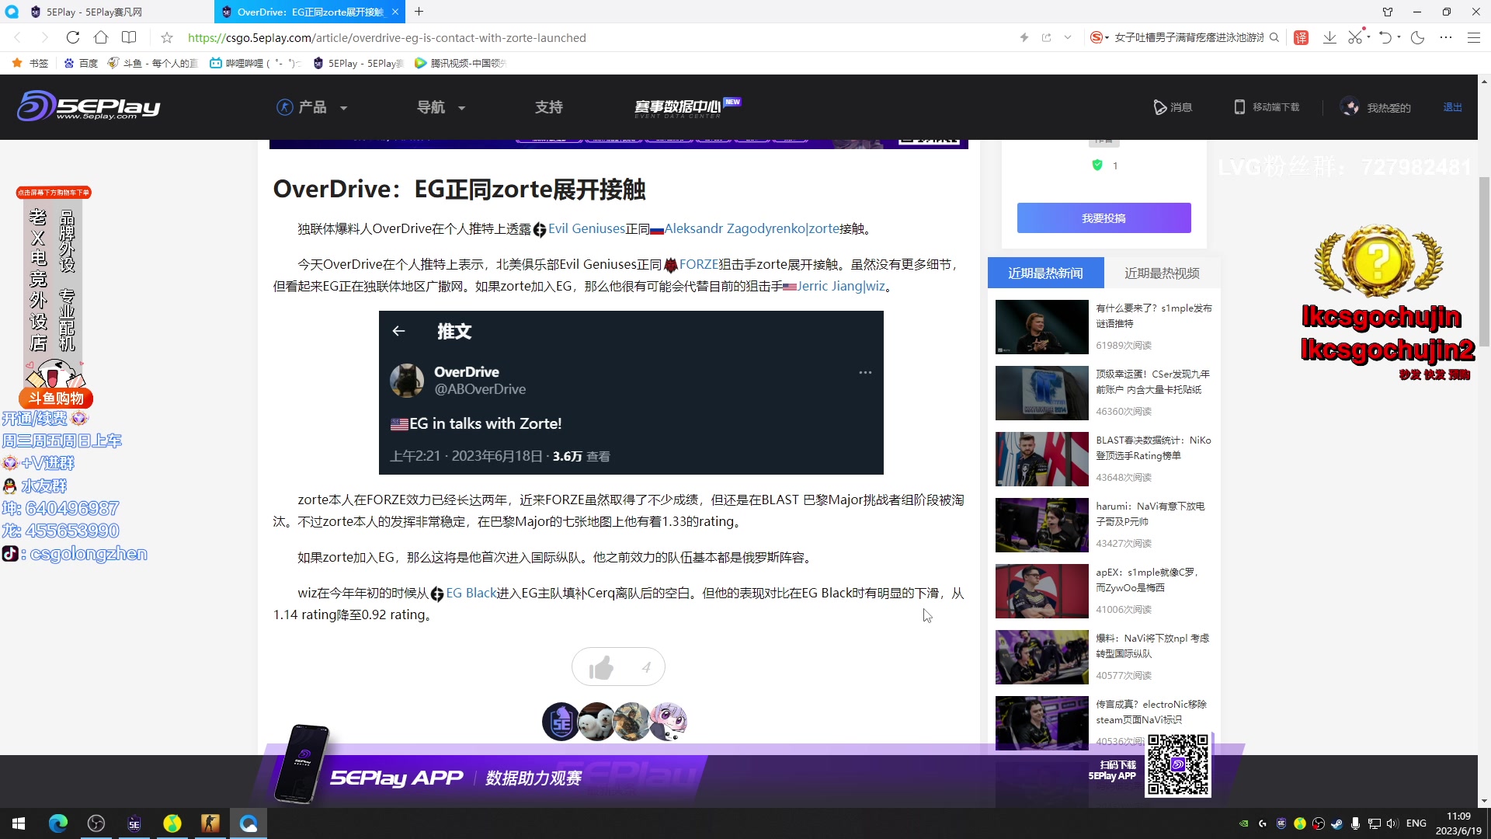
Task: Go to browser home page
Action: click(101, 37)
